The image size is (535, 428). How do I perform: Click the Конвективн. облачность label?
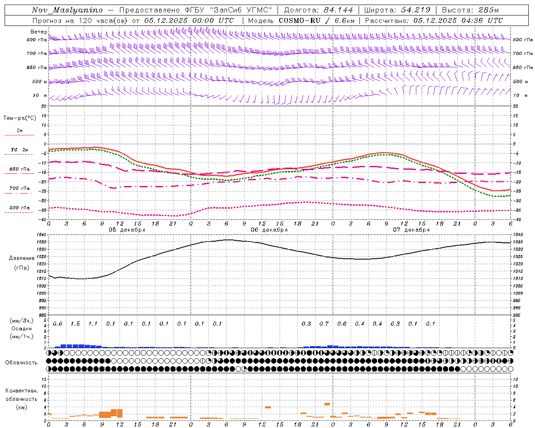click(x=21, y=395)
